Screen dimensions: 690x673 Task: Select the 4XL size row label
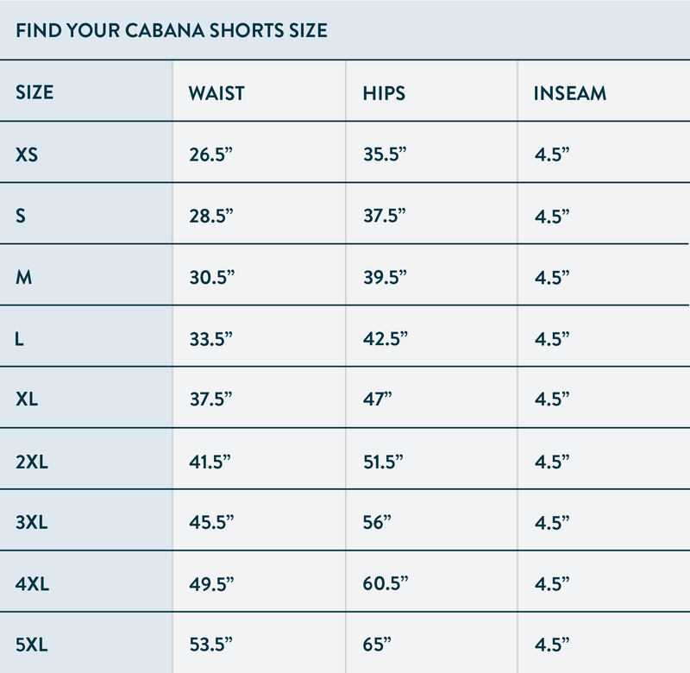[x=32, y=584]
